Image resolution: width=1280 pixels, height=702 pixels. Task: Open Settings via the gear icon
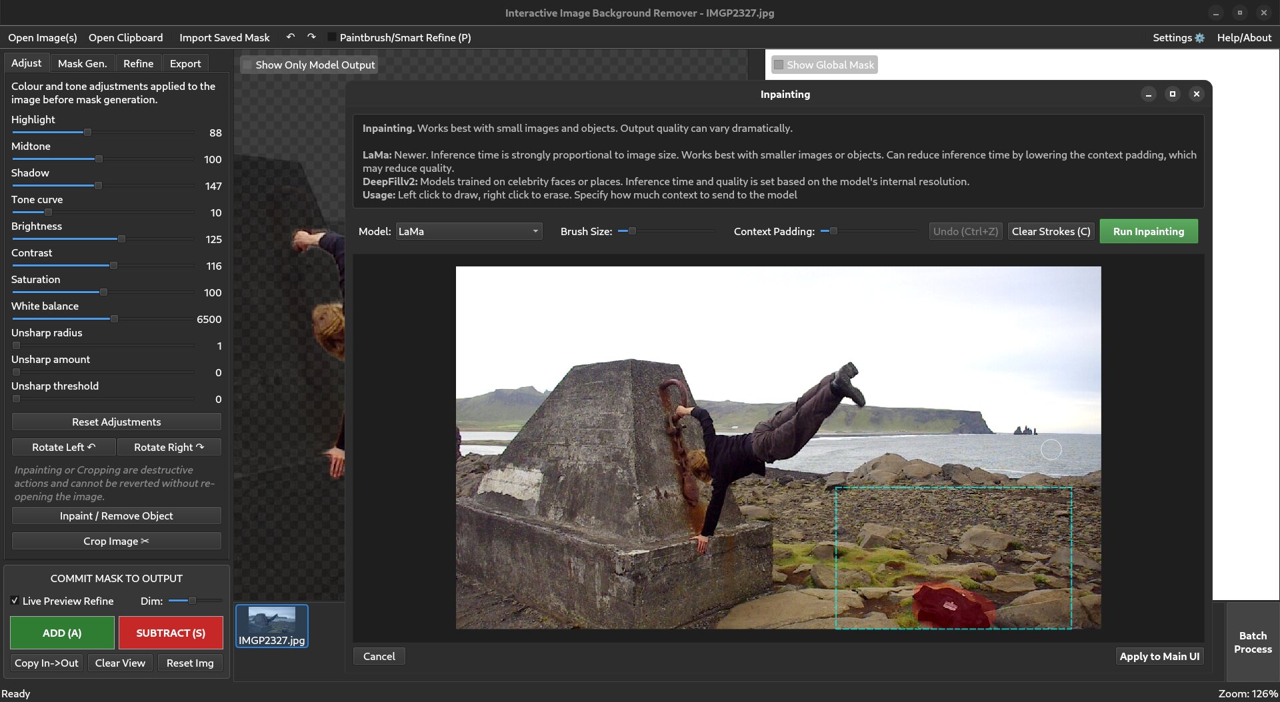click(x=1199, y=38)
